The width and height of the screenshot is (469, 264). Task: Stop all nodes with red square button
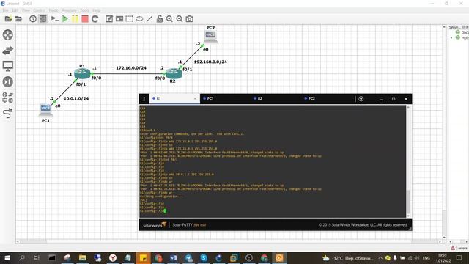85,19
